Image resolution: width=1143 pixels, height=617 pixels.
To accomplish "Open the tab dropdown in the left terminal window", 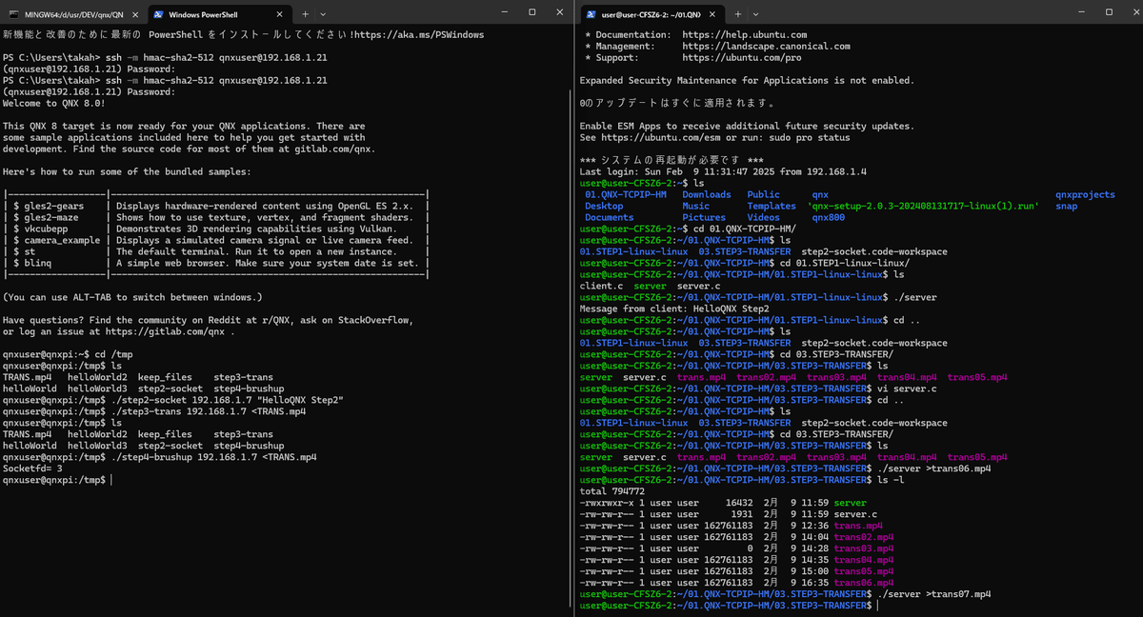I will pos(324,13).
